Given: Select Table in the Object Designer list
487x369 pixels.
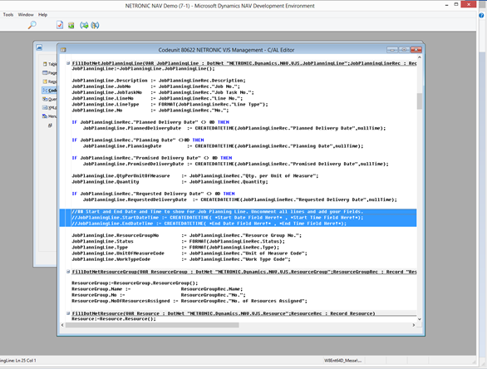Looking at the screenshot, I should [50, 64].
